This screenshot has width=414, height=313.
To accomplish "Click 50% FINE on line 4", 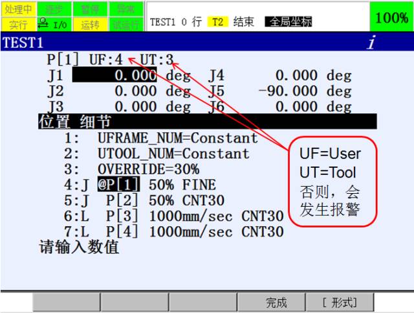I will [182, 185].
